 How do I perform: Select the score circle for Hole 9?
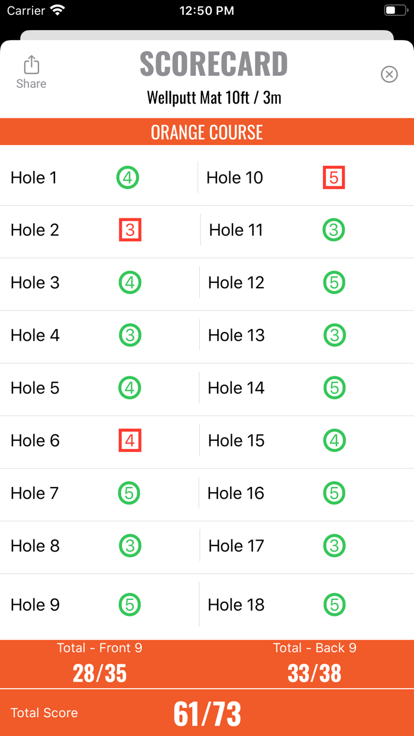[129, 605]
